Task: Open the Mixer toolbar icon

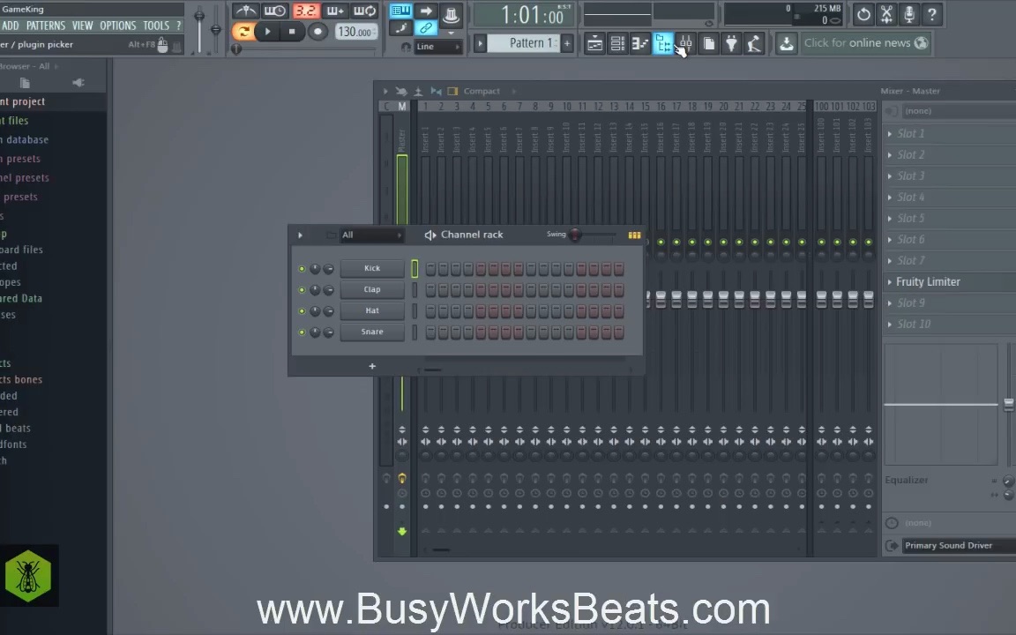Action: 685,43
